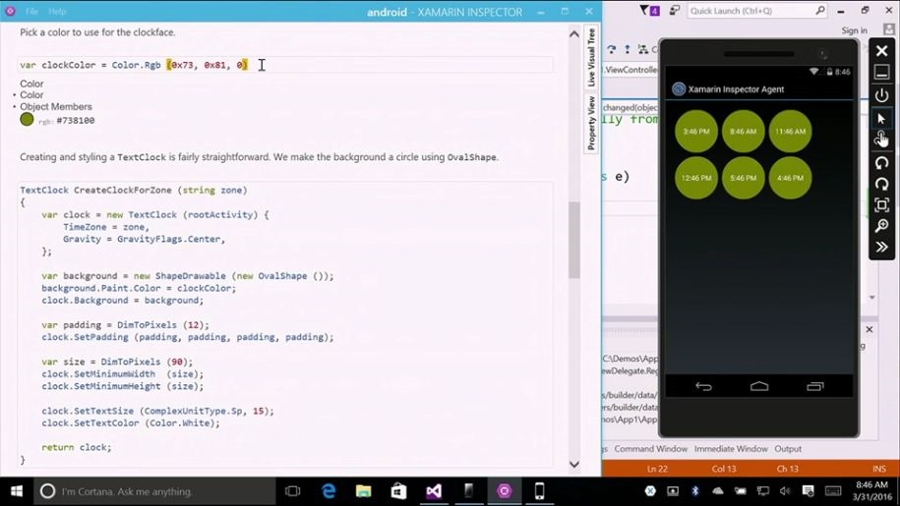
Task: Click Sign in in Visual Studio
Action: click(x=854, y=30)
